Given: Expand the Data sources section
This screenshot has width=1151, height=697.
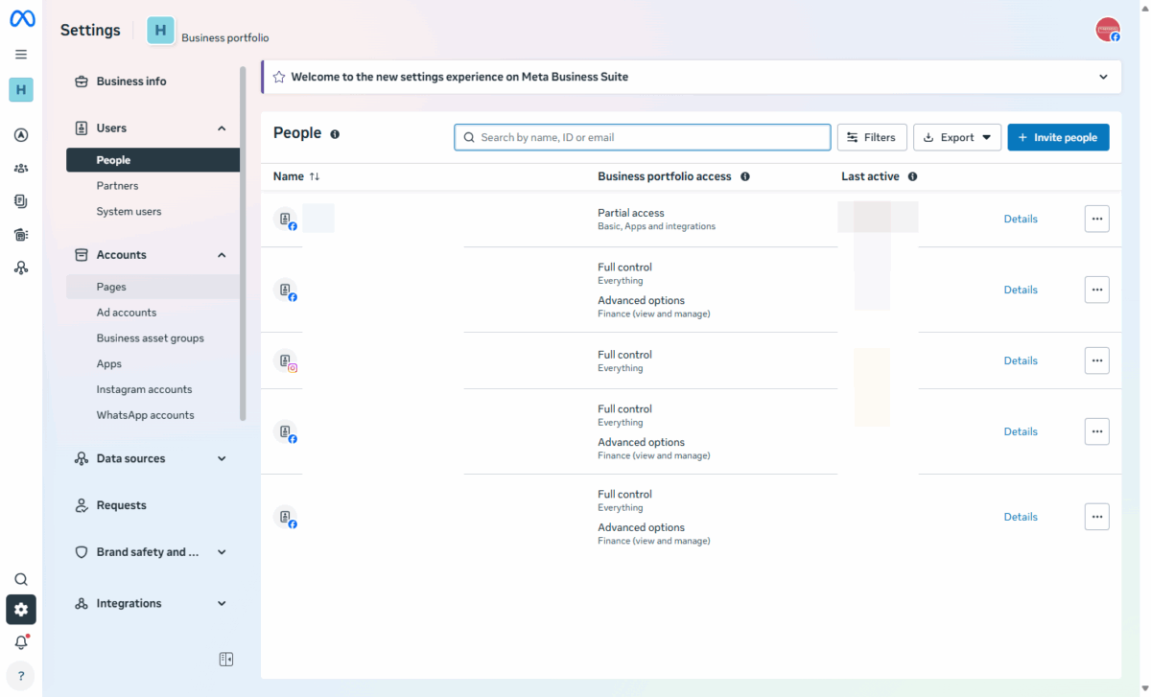Looking at the screenshot, I should [x=222, y=459].
